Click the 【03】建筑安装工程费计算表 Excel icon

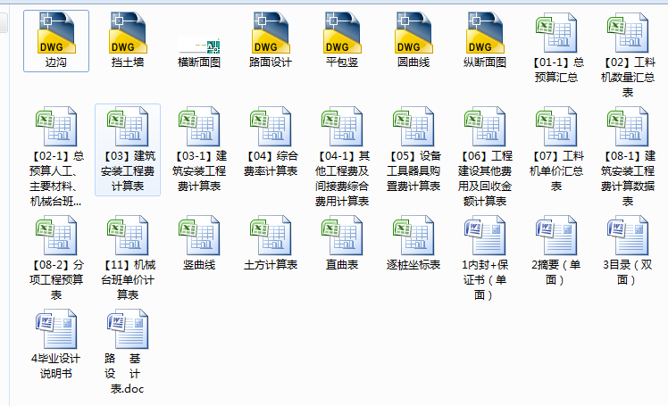pos(128,127)
